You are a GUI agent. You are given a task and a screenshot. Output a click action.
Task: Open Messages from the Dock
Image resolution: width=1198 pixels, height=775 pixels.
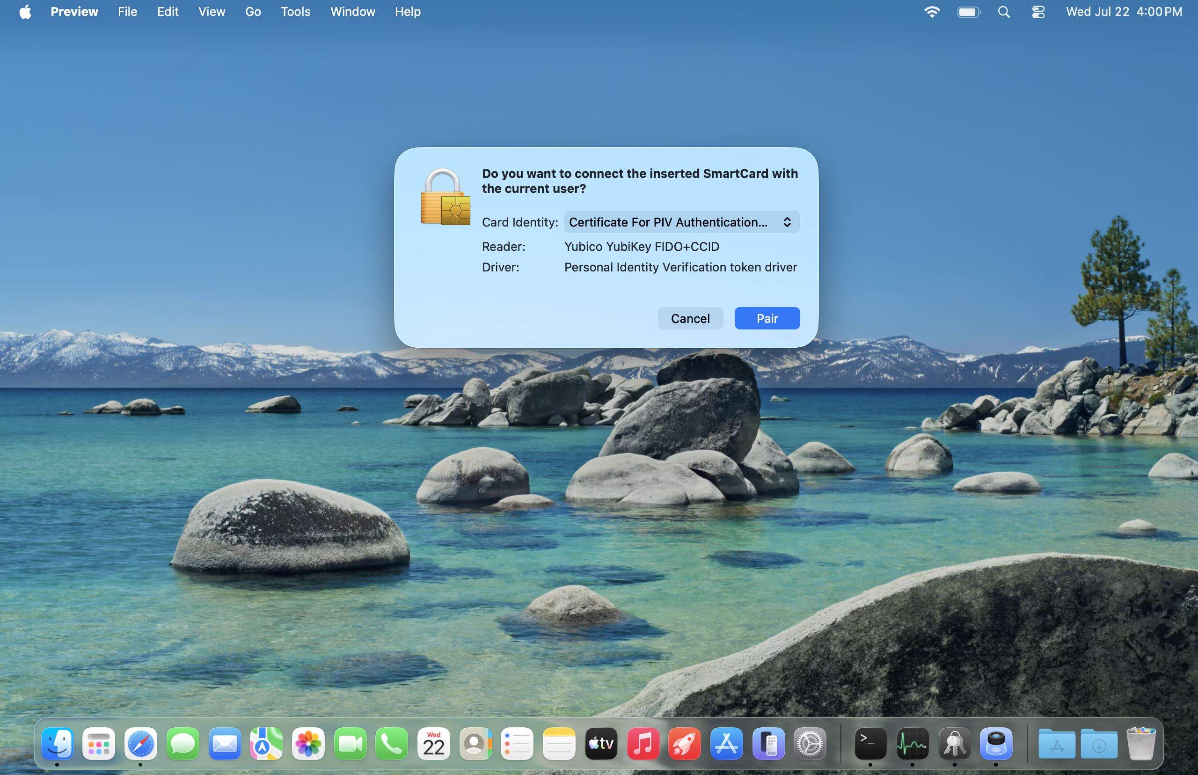coord(183,743)
